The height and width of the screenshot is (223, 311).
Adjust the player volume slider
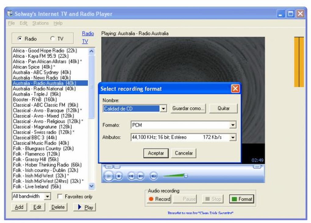pos(185,175)
